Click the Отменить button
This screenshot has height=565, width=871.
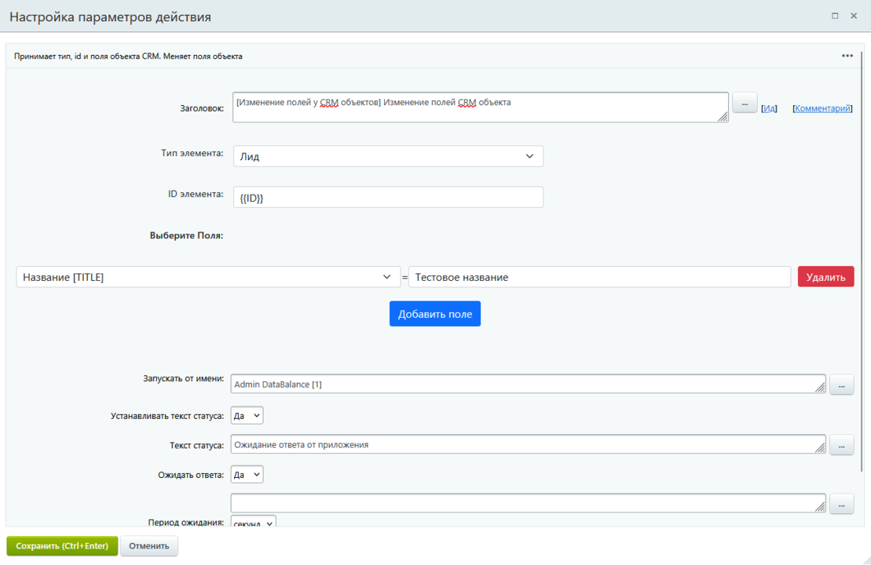[x=148, y=546]
